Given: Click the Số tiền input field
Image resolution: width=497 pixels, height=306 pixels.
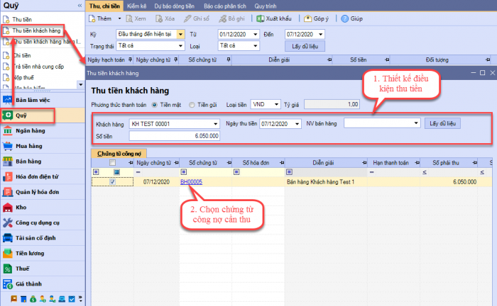Looking at the screenshot, I should tap(174, 135).
